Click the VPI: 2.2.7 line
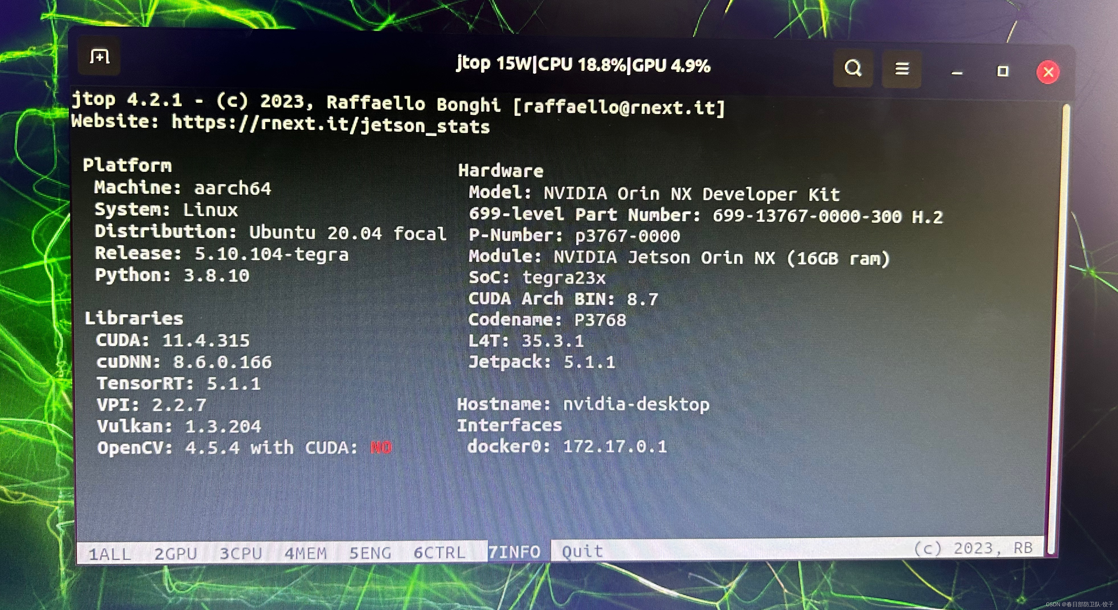 click(x=151, y=405)
